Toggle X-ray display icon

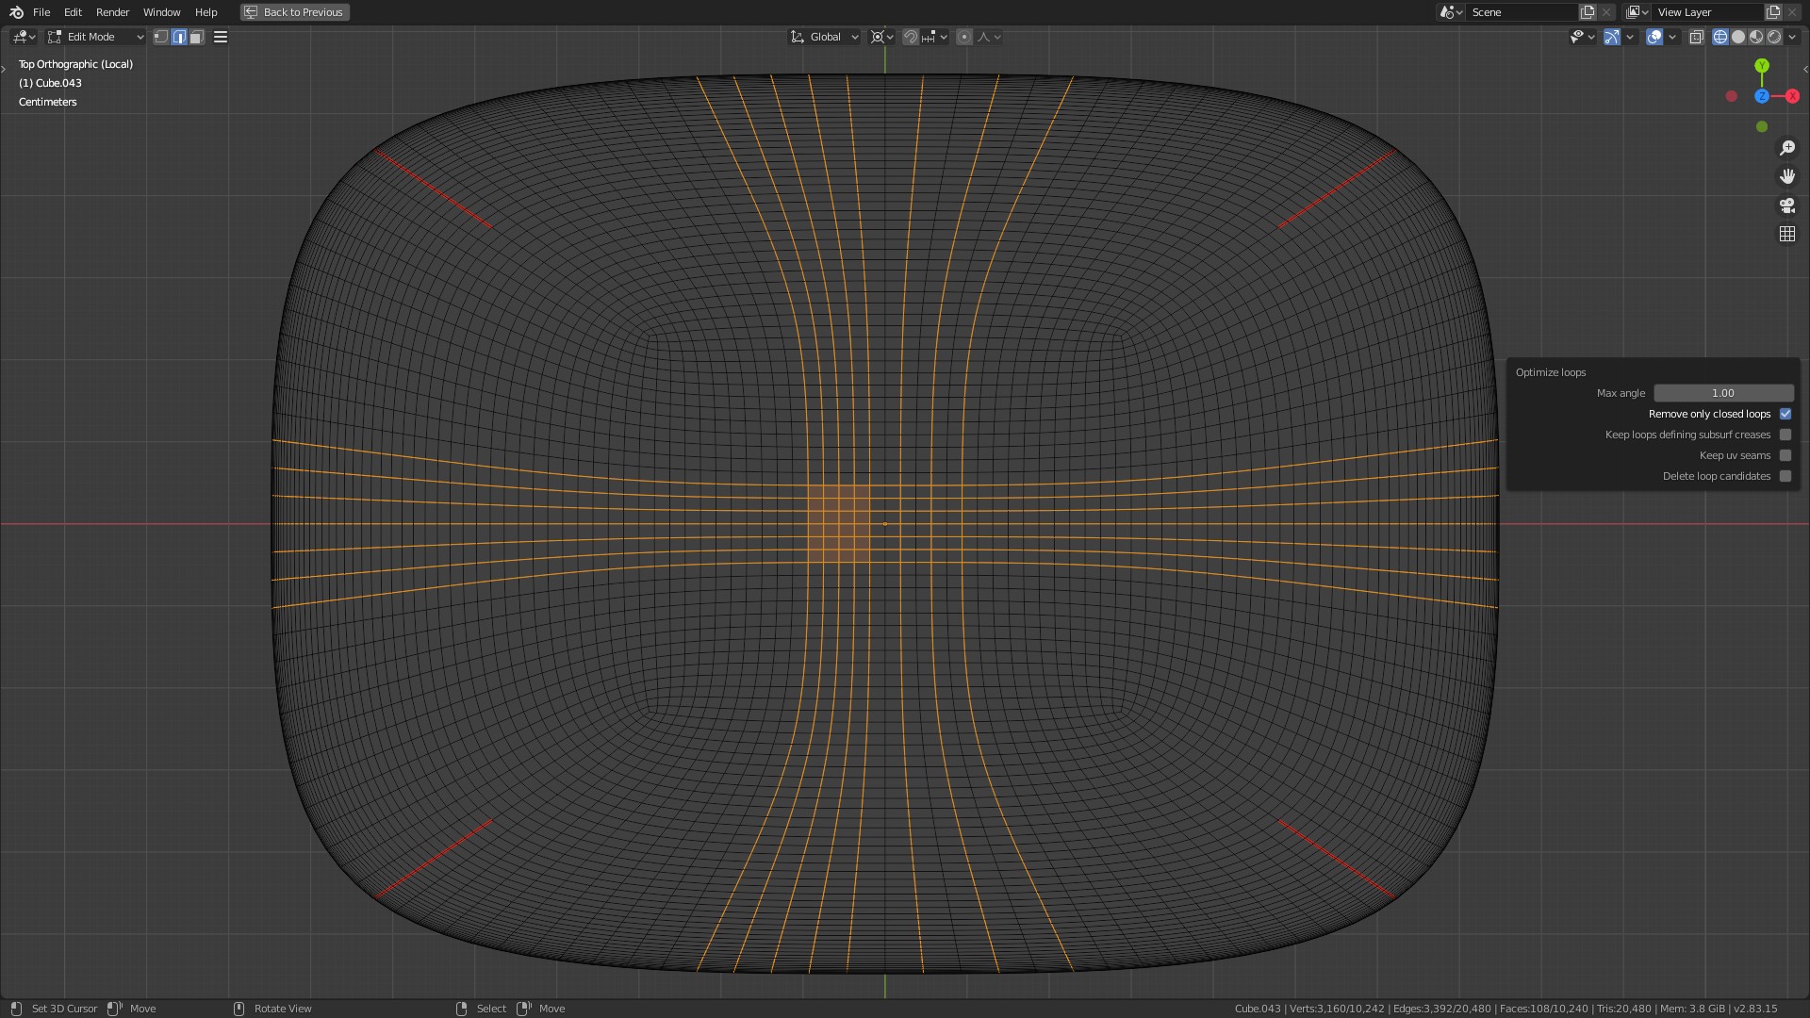[x=1696, y=37]
